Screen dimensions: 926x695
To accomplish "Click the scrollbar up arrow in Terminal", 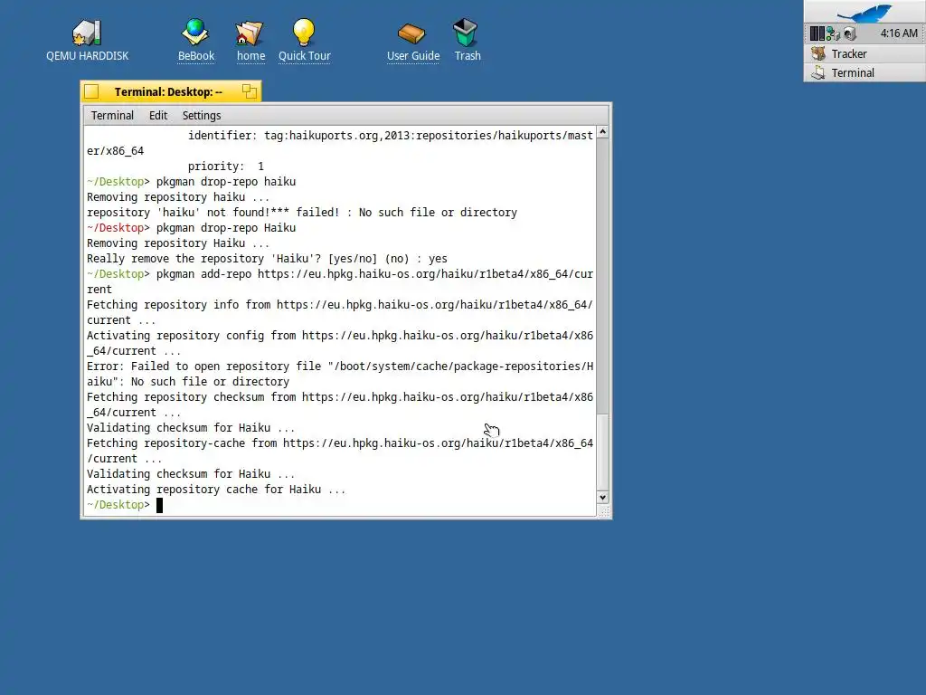I will click(602, 132).
